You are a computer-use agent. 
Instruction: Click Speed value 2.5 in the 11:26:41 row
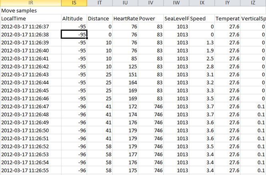point(202,58)
